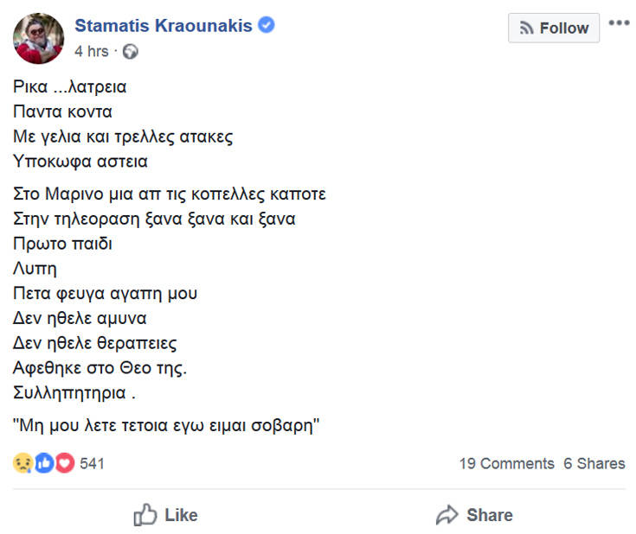Image resolution: width=636 pixels, height=534 pixels.
Task: Click the red heart reaction icon
Action: point(64,463)
